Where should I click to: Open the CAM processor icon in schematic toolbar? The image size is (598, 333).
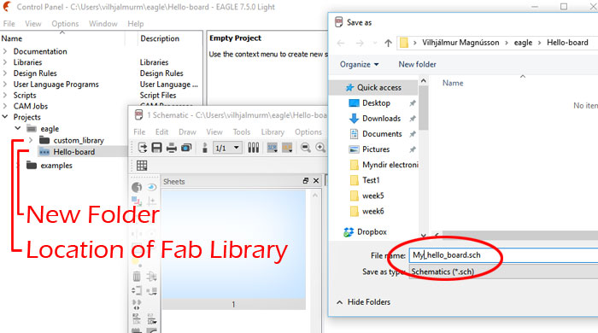point(186,148)
